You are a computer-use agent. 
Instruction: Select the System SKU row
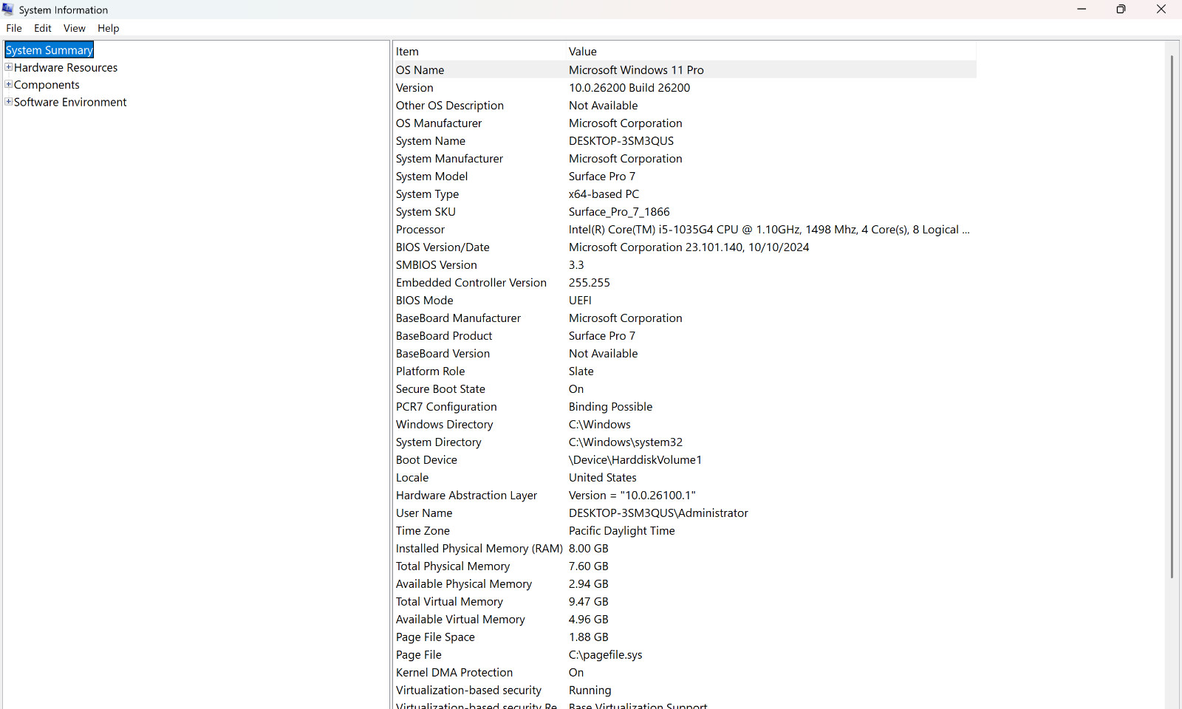coord(685,212)
